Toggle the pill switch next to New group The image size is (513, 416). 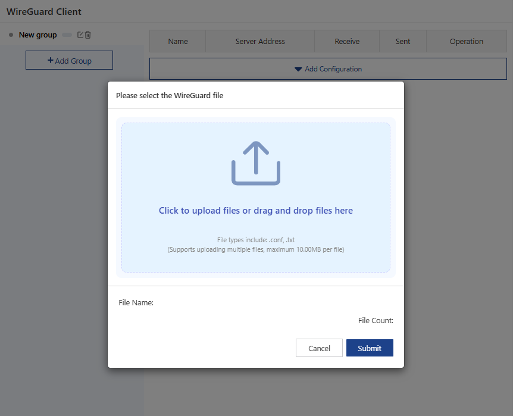(67, 35)
